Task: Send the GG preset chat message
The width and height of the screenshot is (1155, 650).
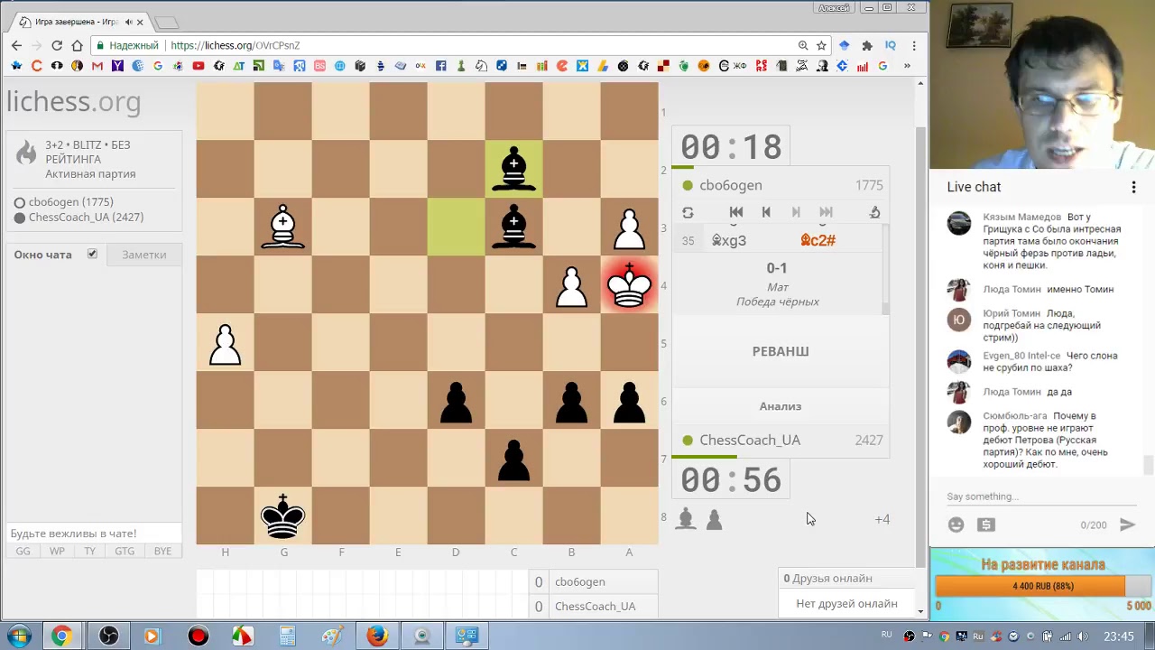Action: click(x=23, y=552)
